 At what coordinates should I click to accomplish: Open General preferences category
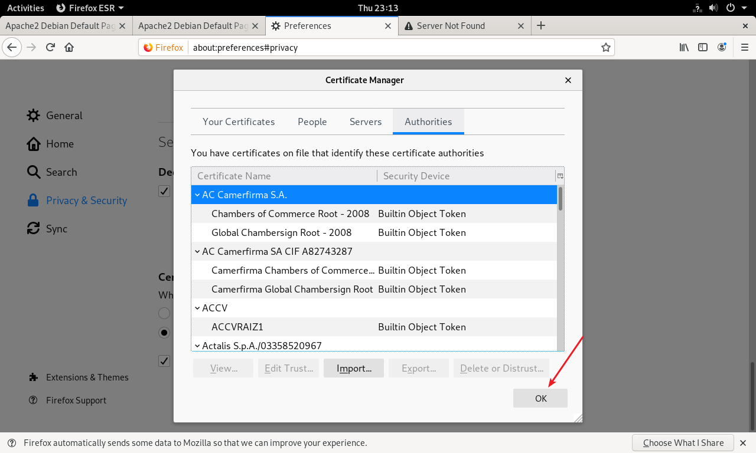point(55,116)
